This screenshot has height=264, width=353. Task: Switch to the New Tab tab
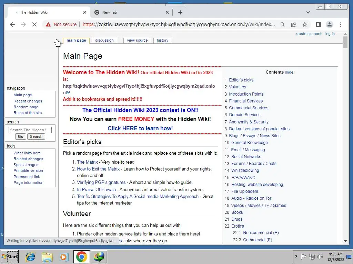[131, 12]
